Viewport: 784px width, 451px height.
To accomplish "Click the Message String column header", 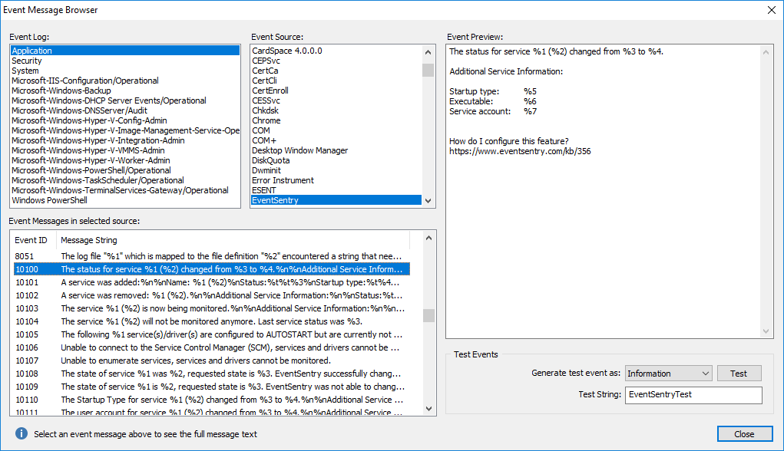I will (x=233, y=240).
